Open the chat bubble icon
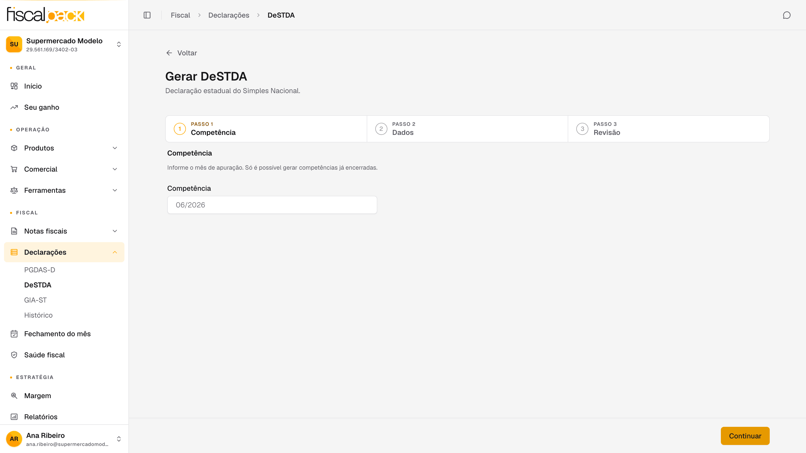 click(787, 15)
